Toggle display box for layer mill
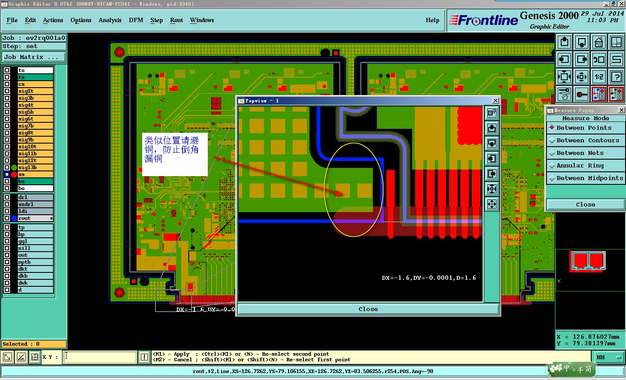Screen dimensions: 626x380 (7, 248)
